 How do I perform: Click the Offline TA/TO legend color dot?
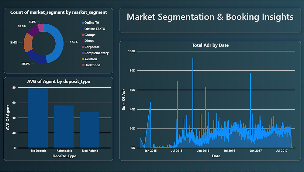click(x=83, y=29)
